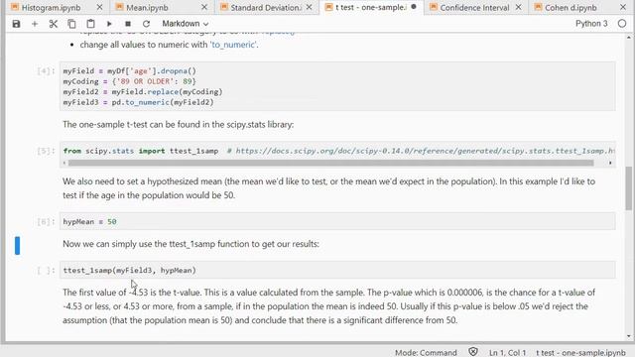635x357 pixels.
Task: Copy the selected cell
Action: (x=71, y=24)
